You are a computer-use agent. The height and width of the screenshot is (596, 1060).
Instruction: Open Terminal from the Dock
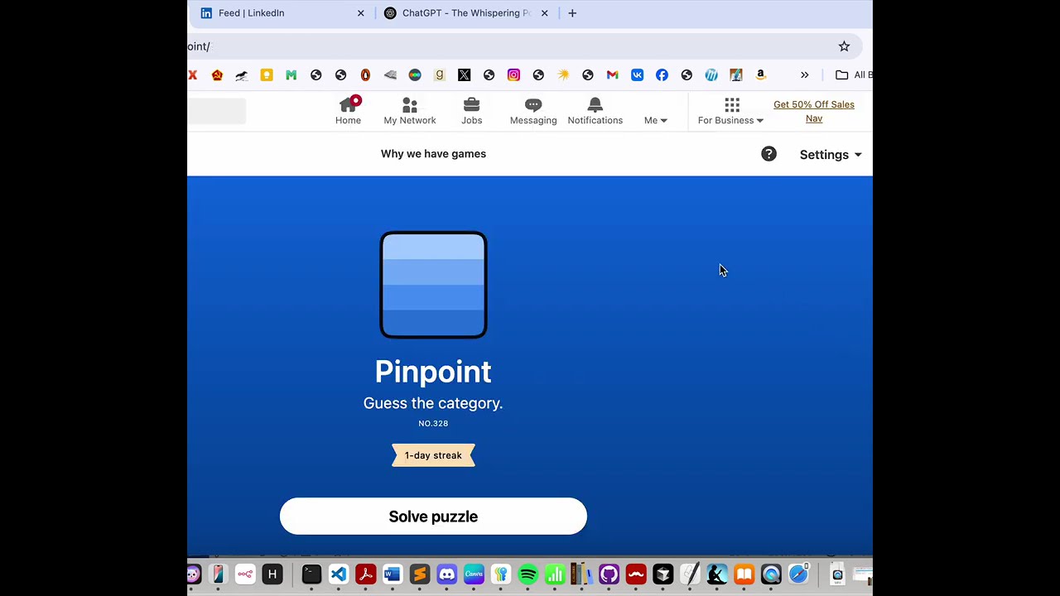311,574
